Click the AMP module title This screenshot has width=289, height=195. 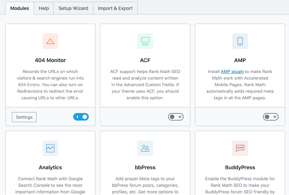point(240,60)
